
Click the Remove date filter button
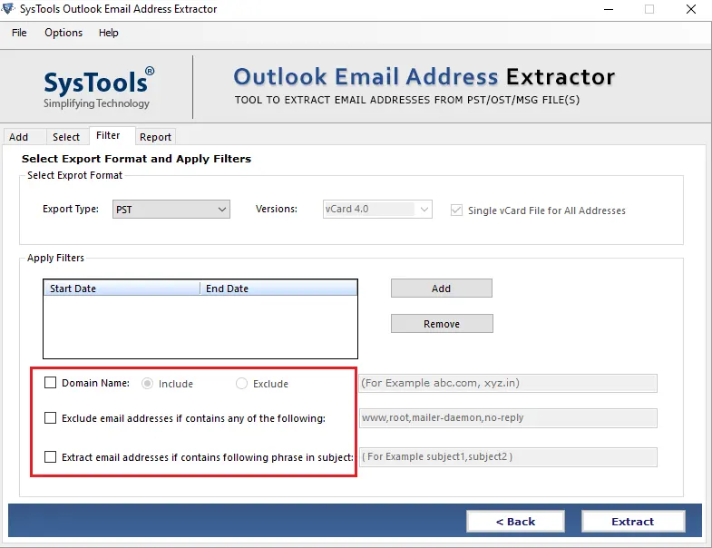click(442, 324)
